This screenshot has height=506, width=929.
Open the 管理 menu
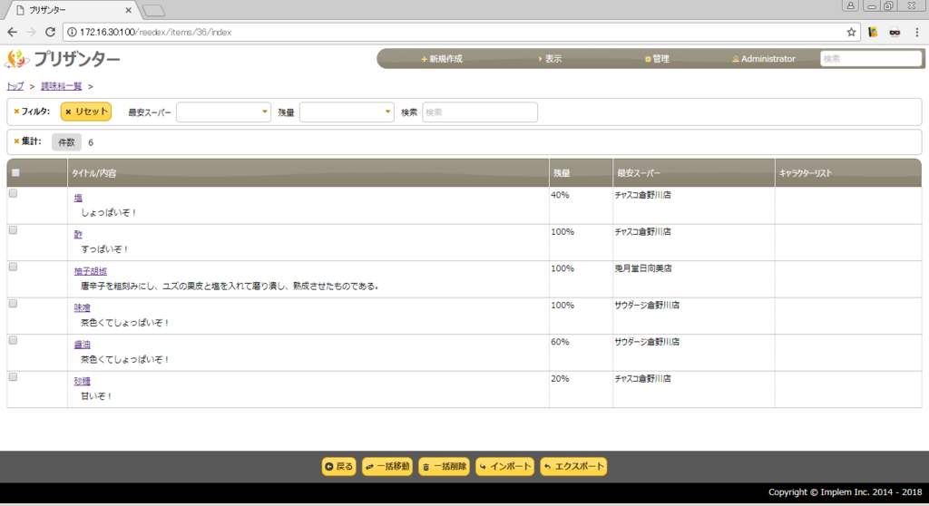(x=657, y=59)
